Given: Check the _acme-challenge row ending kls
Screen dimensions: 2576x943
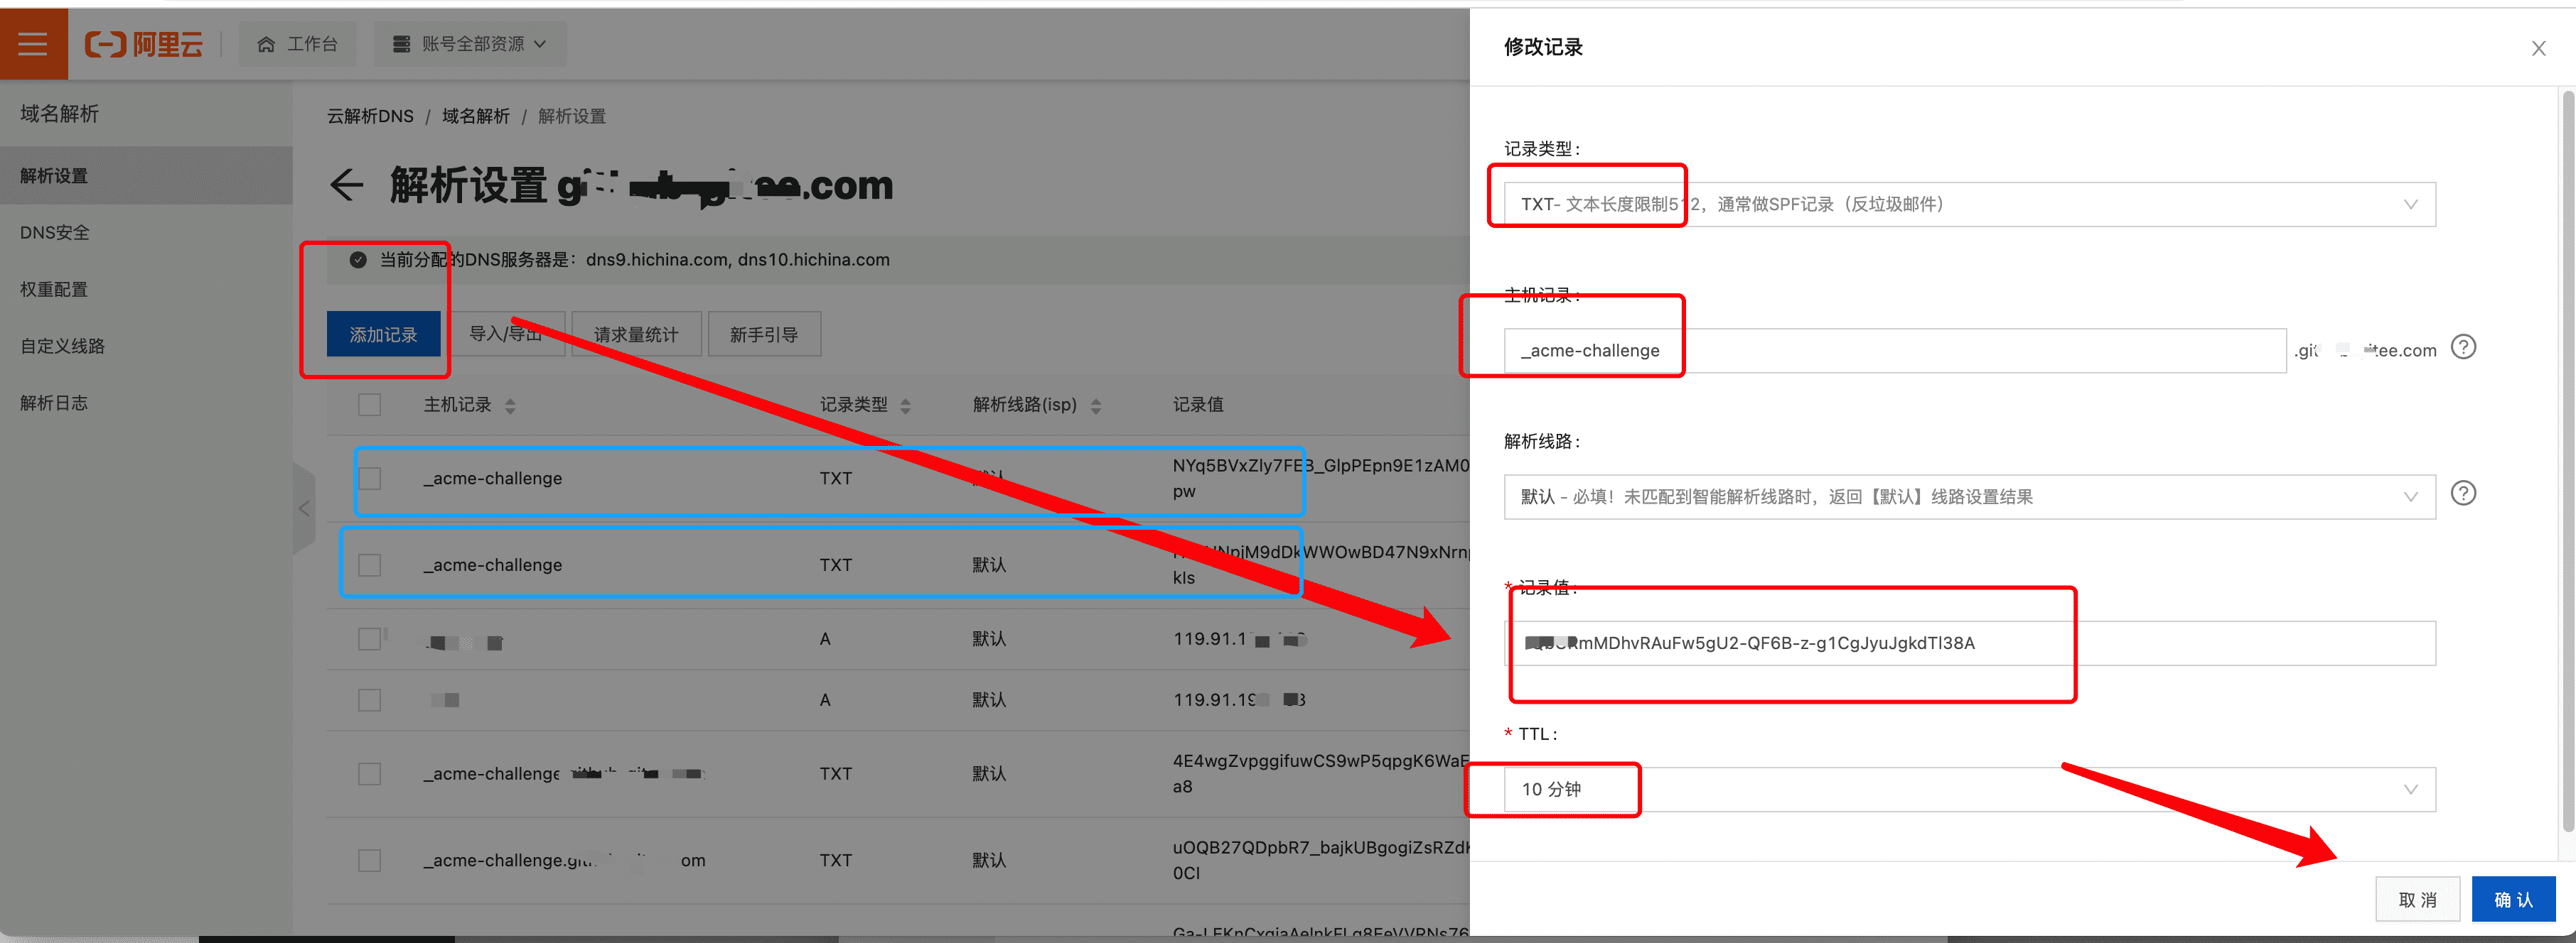Looking at the screenshot, I should point(370,565).
